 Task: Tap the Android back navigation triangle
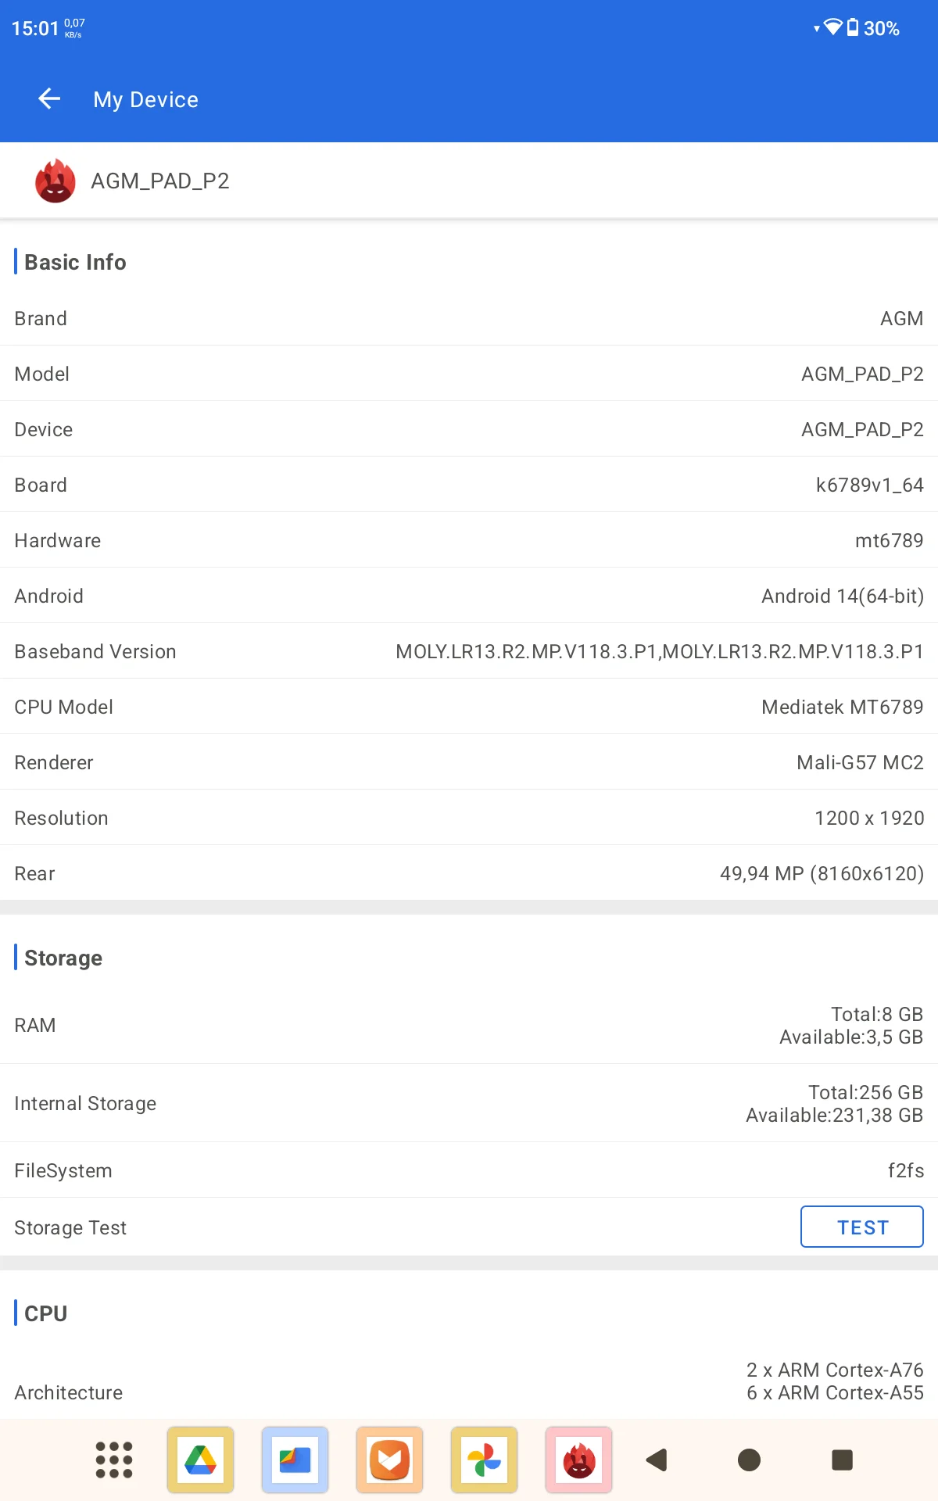[x=657, y=1460]
